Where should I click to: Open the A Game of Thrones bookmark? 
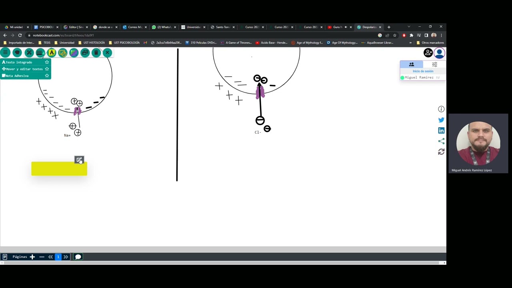click(236, 43)
